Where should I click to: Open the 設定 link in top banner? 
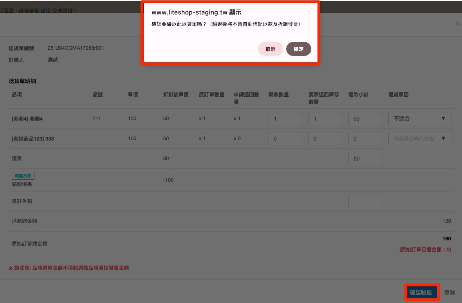(45, 11)
